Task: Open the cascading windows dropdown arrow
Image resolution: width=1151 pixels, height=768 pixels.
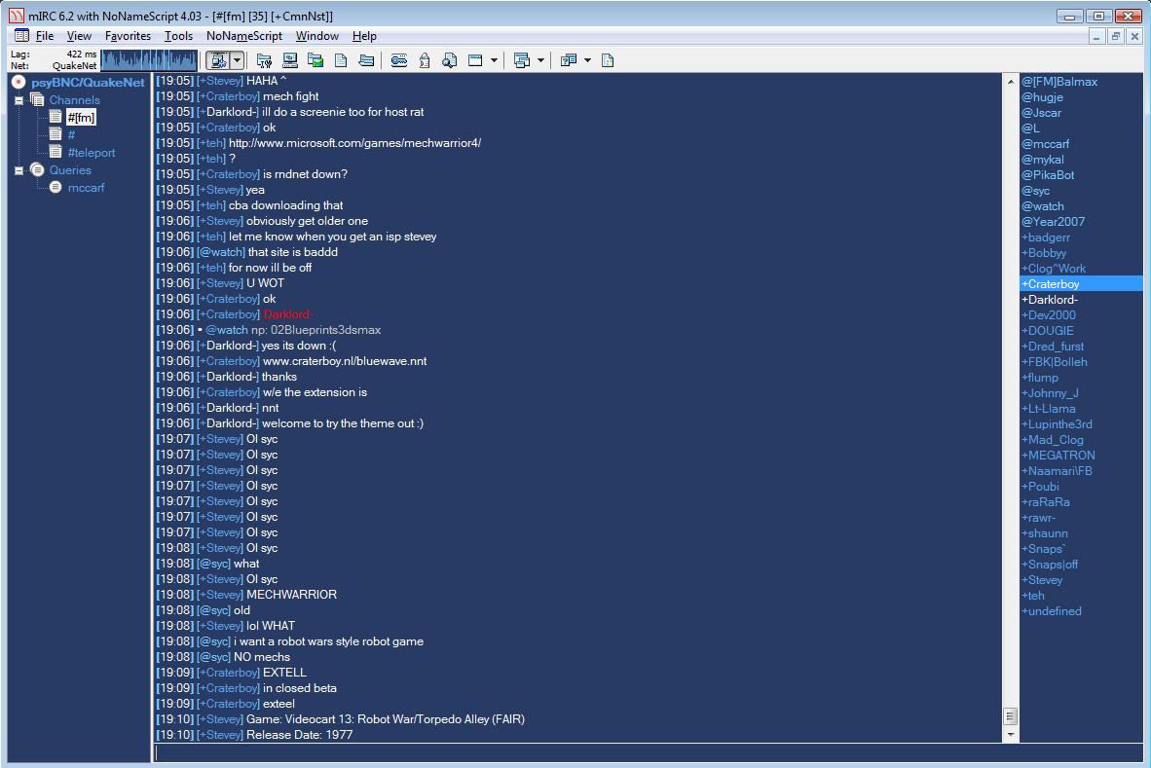Action: [541, 60]
